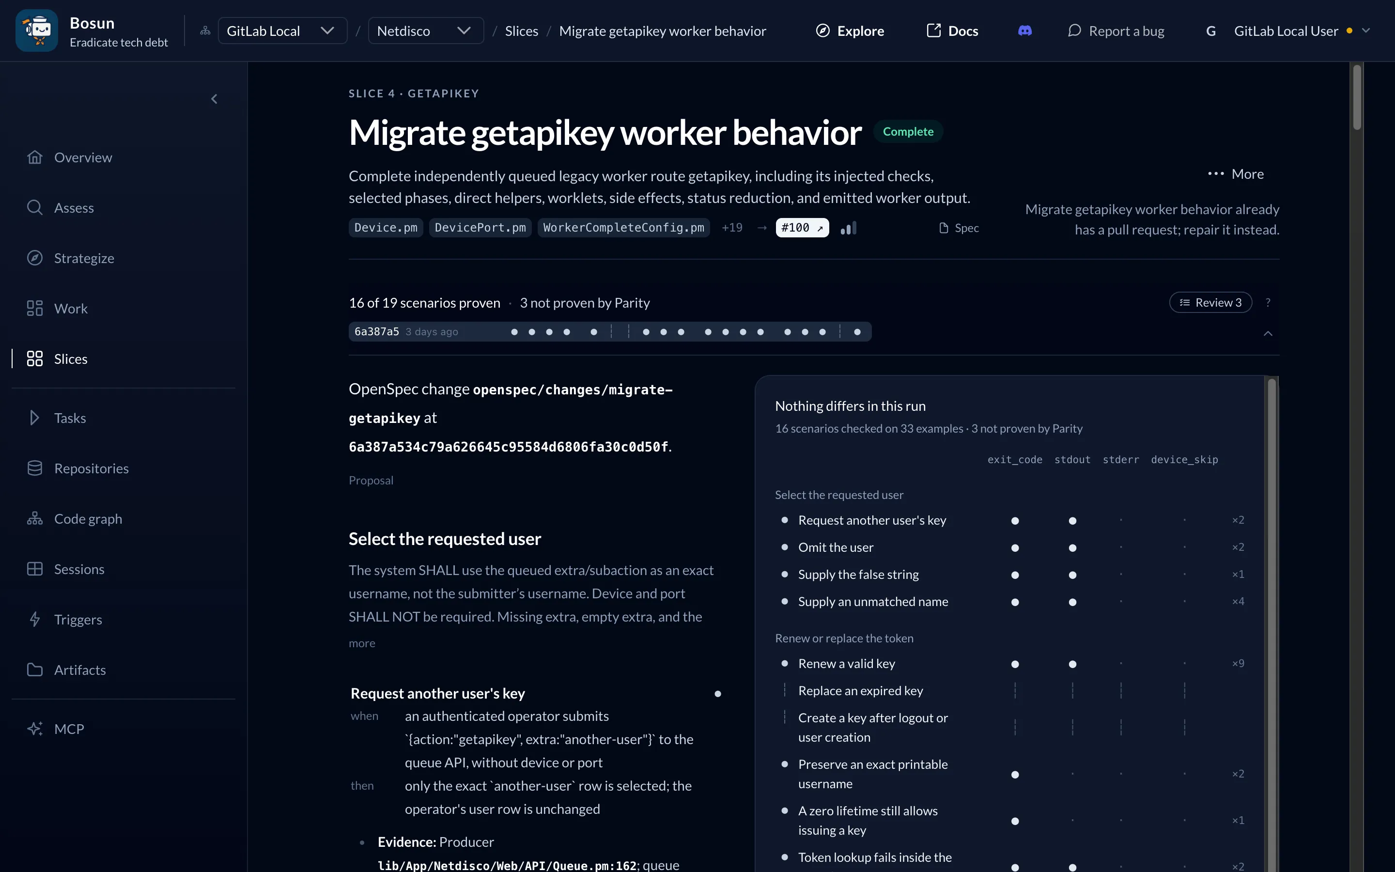Open the Discord icon link
1395x872 pixels.
(1024, 31)
